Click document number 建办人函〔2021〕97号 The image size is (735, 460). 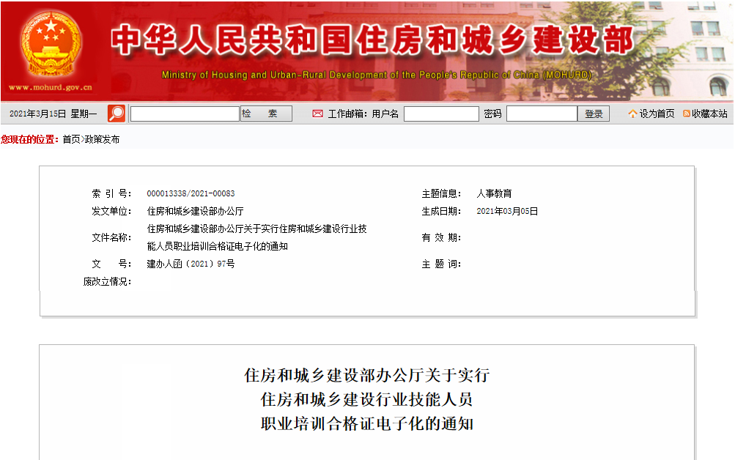[191, 264]
